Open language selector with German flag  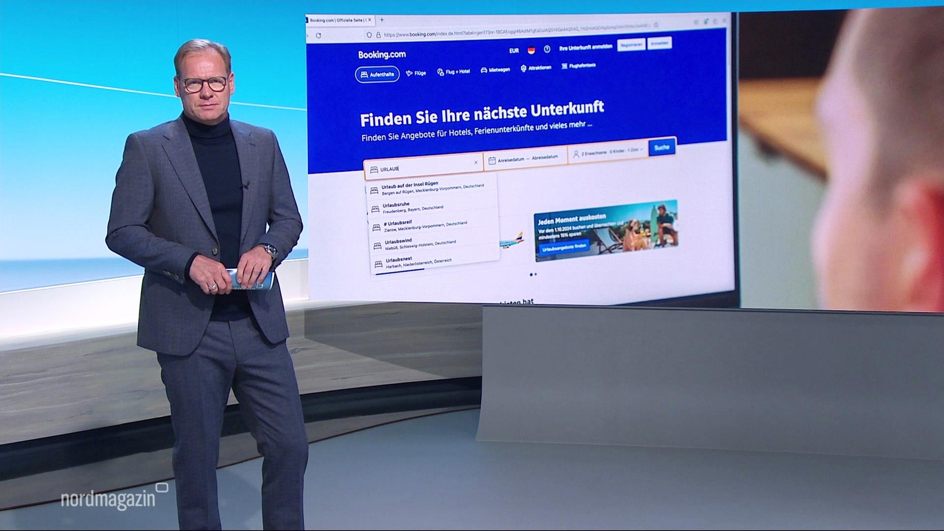pyautogui.click(x=531, y=50)
